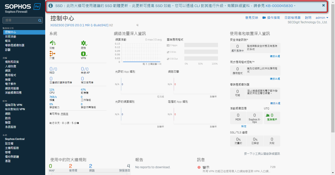Click the 未設定 high availability link

click(65, 114)
